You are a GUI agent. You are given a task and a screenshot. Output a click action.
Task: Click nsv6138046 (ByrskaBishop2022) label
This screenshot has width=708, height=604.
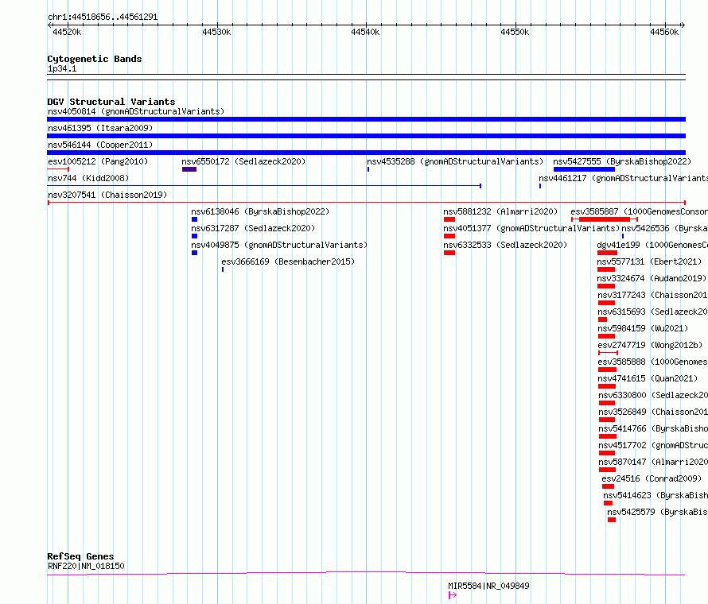pyautogui.click(x=260, y=211)
